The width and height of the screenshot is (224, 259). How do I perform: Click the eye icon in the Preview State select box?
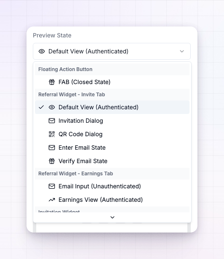pyautogui.click(x=42, y=51)
